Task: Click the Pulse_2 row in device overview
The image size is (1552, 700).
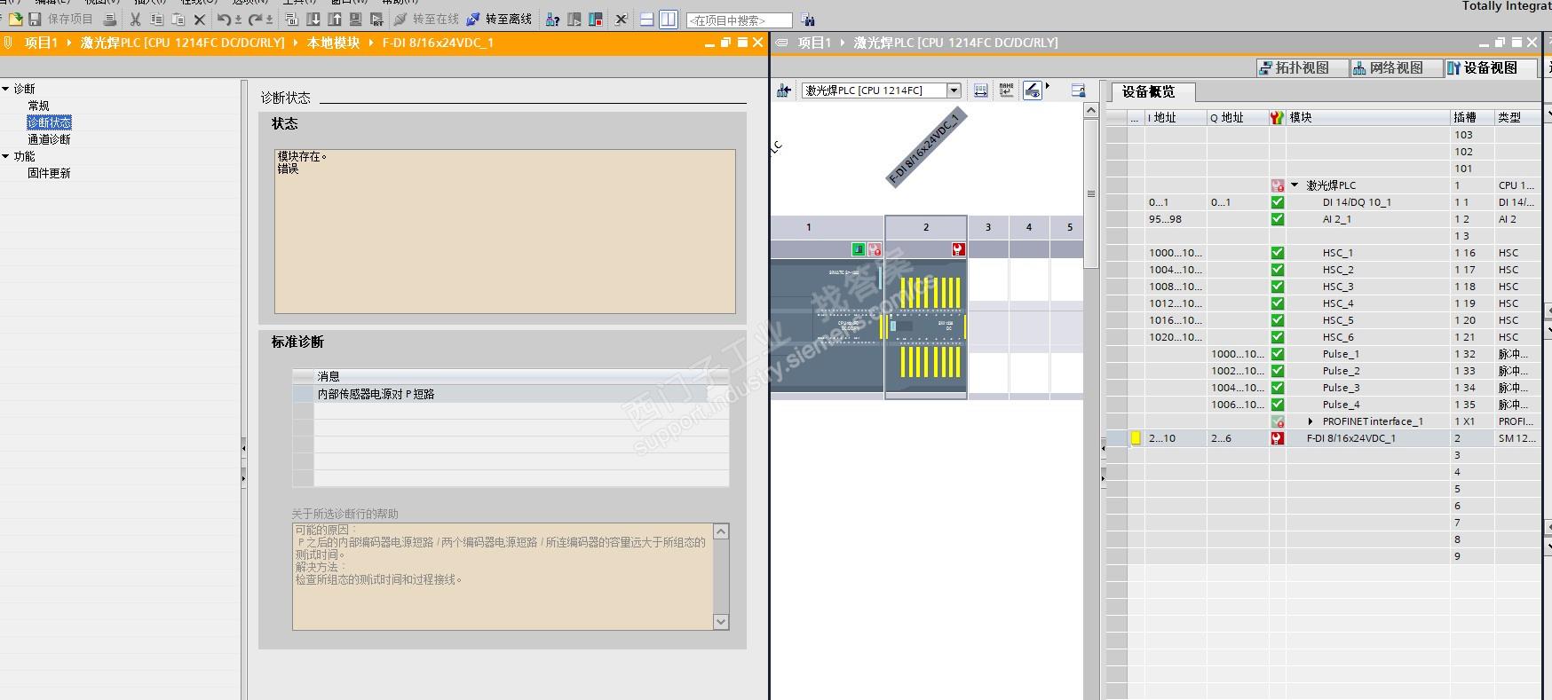Action: tap(1323, 371)
